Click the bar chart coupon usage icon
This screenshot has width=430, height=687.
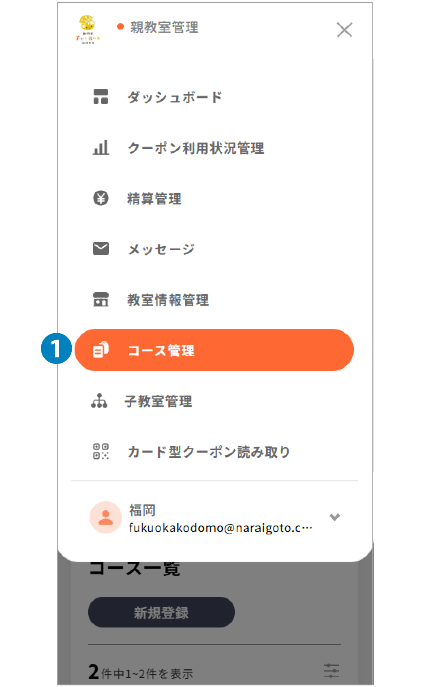coord(101,148)
